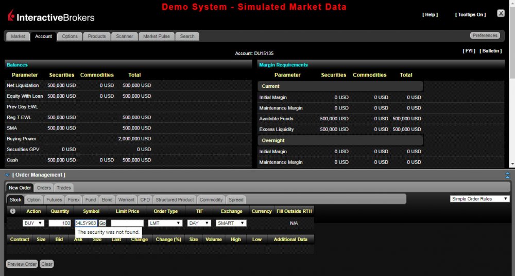This screenshot has height=276, width=515.
Task: Switch to the Market Pulse tab
Action: tap(157, 36)
